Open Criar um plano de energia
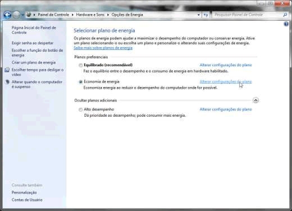Image resolution: width=292 pixels, height=211 pixels. tap(34, 62)
